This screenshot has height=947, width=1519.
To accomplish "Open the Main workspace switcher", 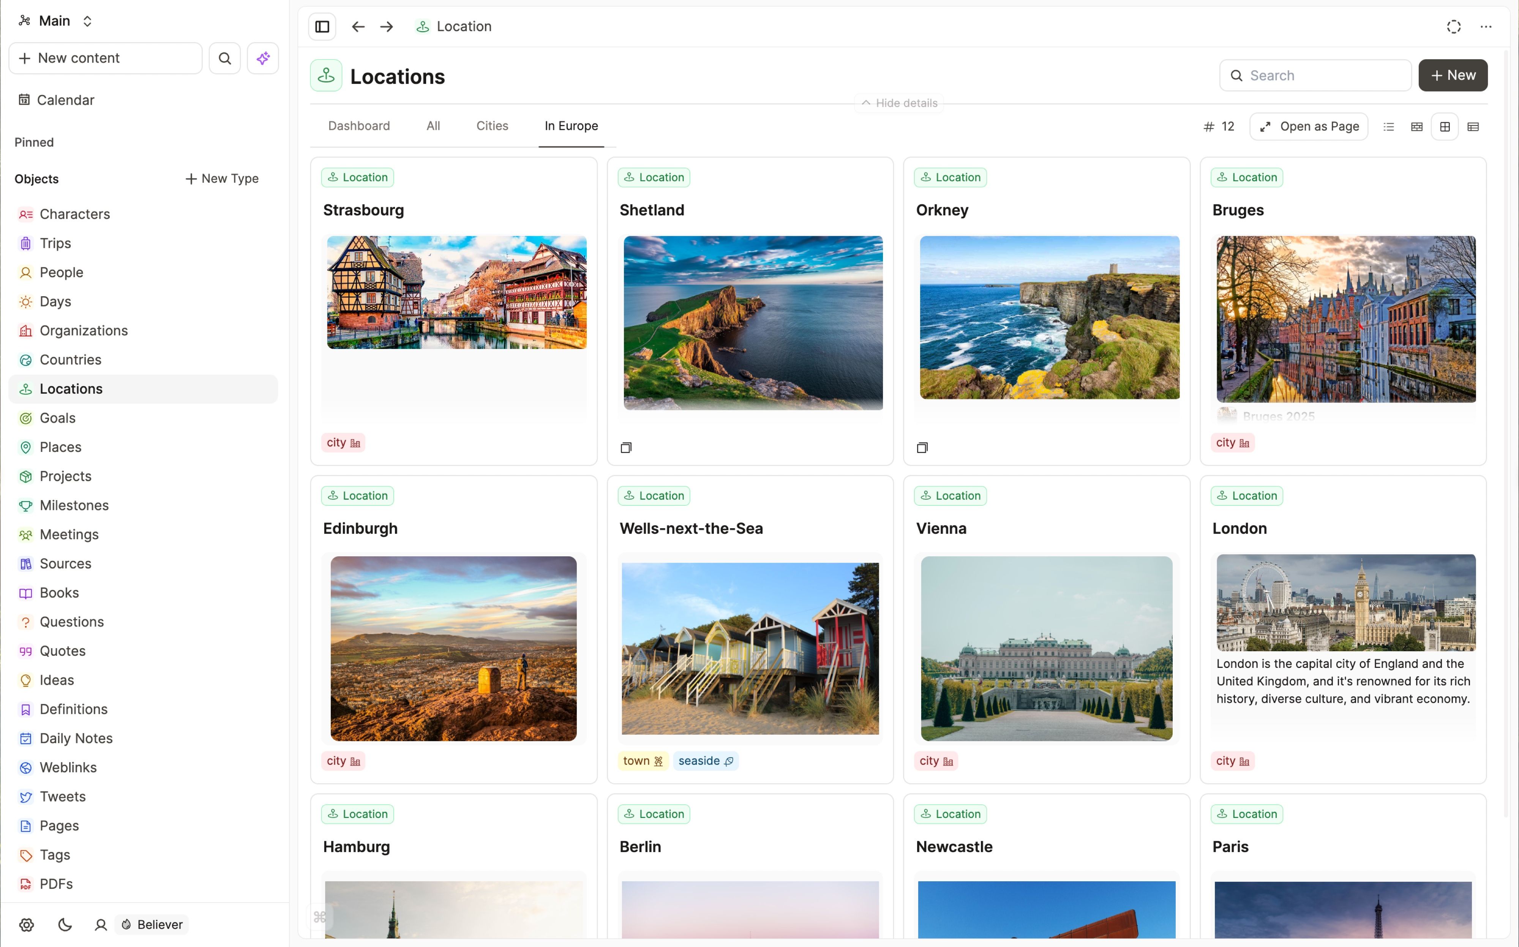I will tap(55, 21).
